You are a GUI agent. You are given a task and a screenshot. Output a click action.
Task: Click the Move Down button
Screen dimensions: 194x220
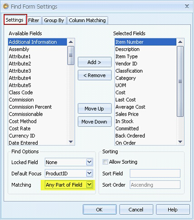coord(95,122)
